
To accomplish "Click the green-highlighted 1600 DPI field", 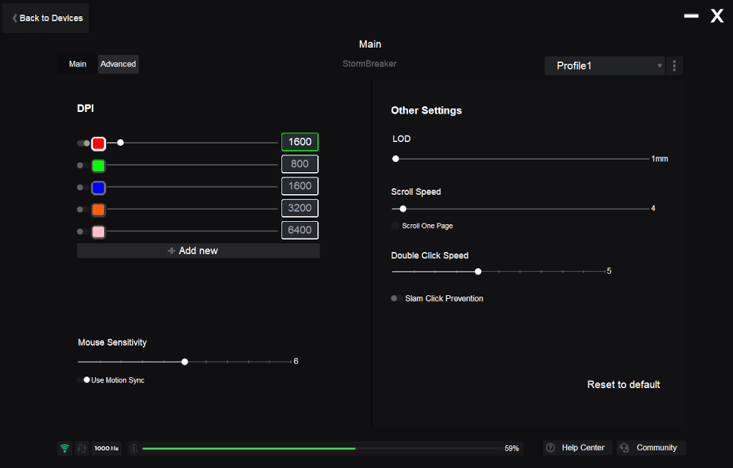I will pos(300,142).
